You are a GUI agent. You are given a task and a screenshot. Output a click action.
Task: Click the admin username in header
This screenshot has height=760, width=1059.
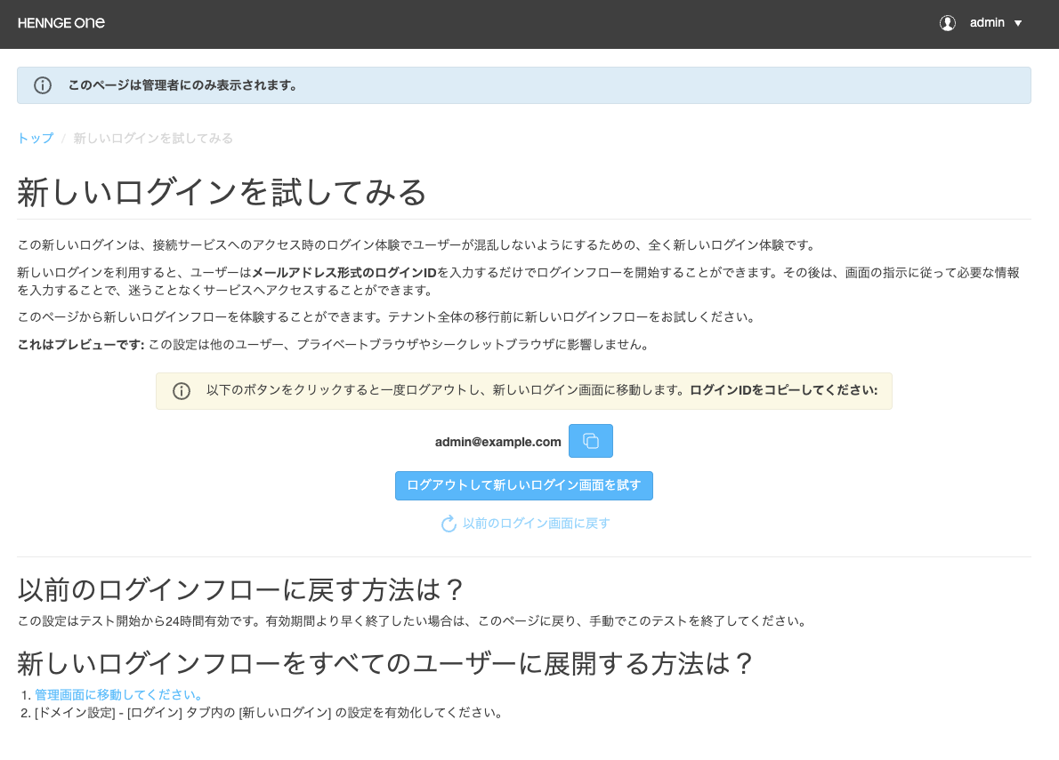[987, 23]
